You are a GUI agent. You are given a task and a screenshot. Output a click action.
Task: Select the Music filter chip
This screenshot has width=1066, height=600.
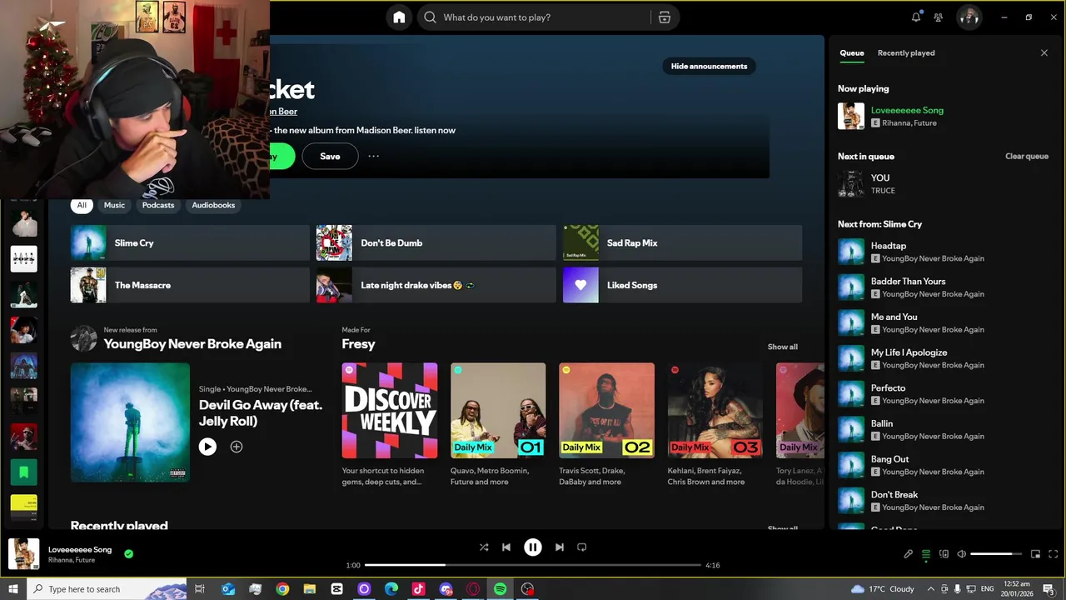pos(114,205)
